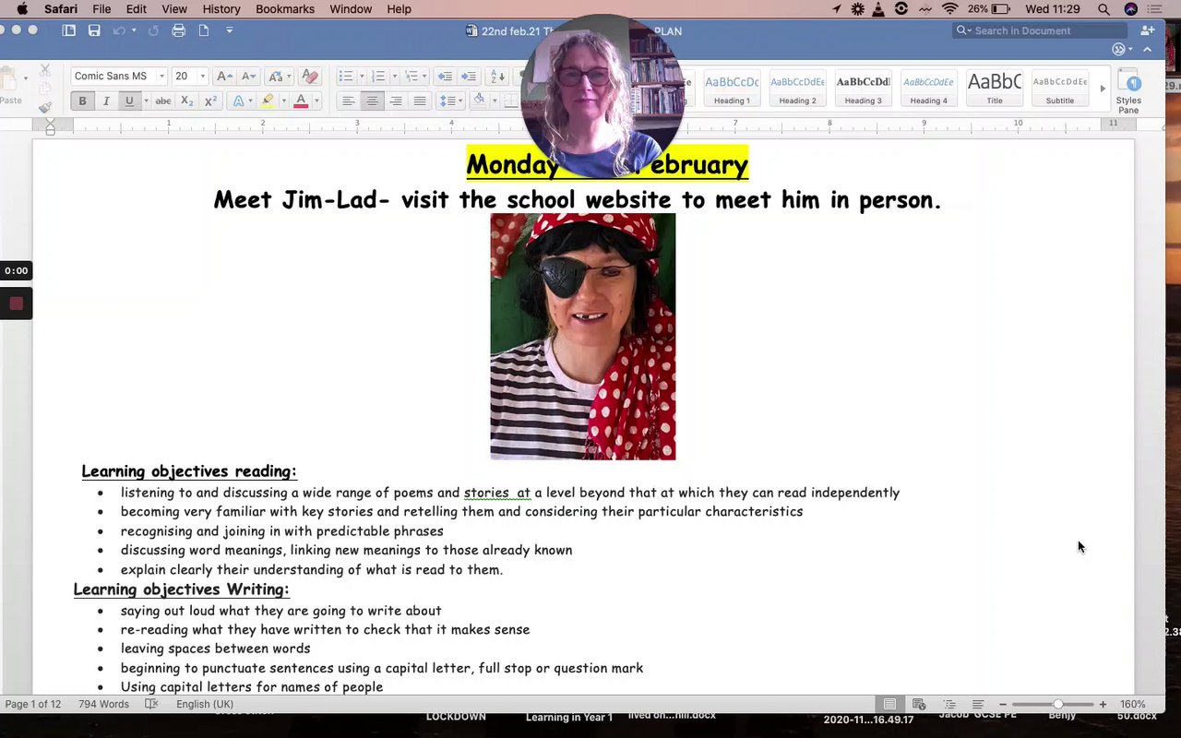
Task: Click the Format Painter brush icon
Action: (x=44, y=107)
